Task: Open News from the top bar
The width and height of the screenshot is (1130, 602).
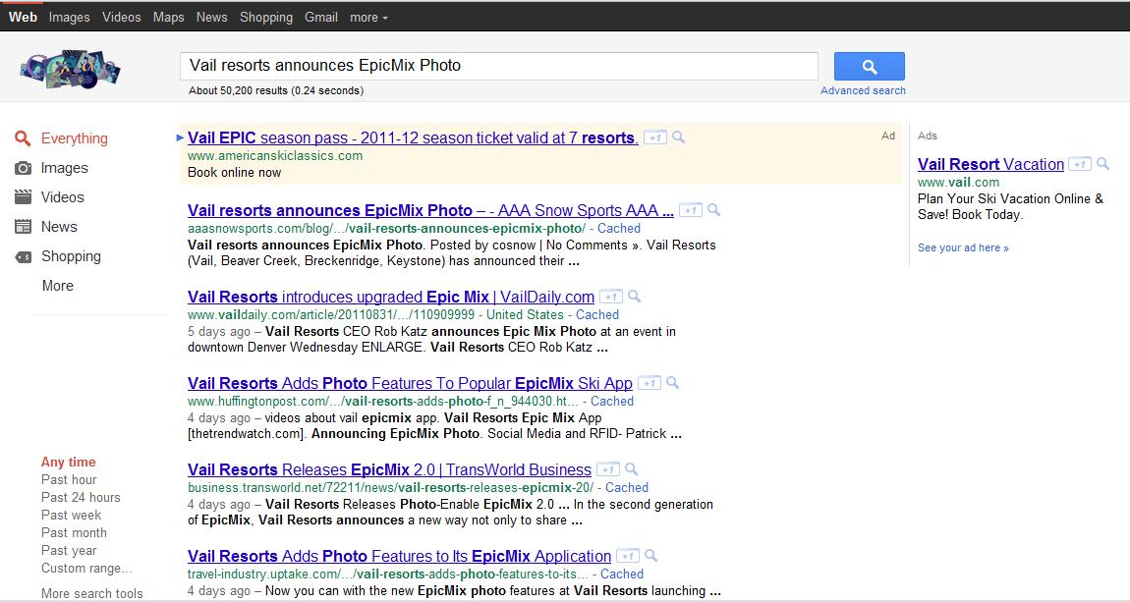Action: pos(212,18)
